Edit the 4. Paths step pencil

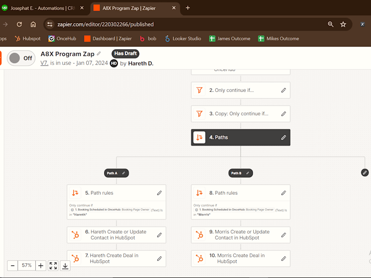283,137
